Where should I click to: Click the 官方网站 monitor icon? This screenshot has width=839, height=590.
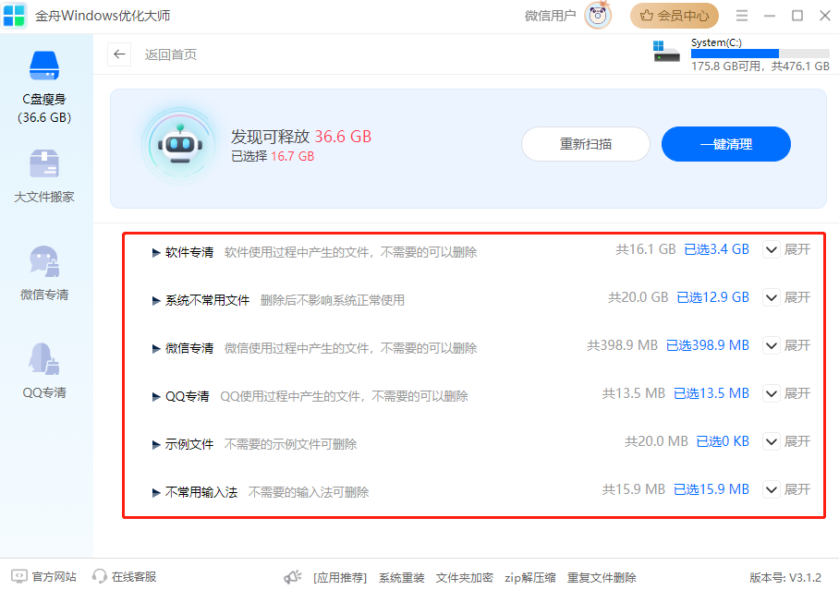point(18,577)
